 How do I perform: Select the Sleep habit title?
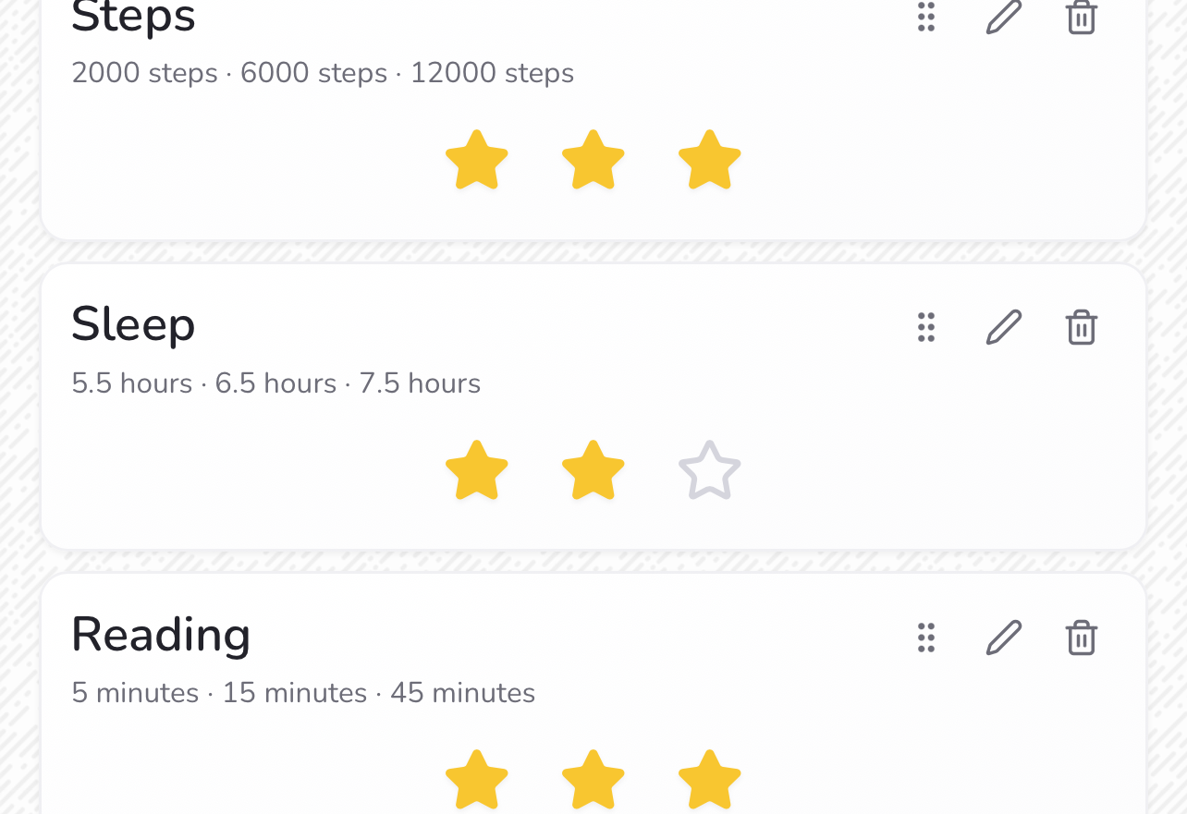[x=133, y=325]
